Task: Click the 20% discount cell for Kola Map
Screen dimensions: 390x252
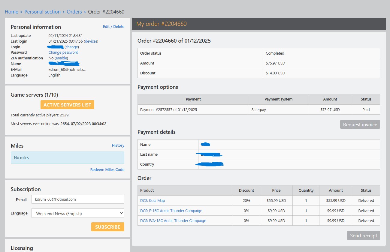Action: [x=246, y=201]
